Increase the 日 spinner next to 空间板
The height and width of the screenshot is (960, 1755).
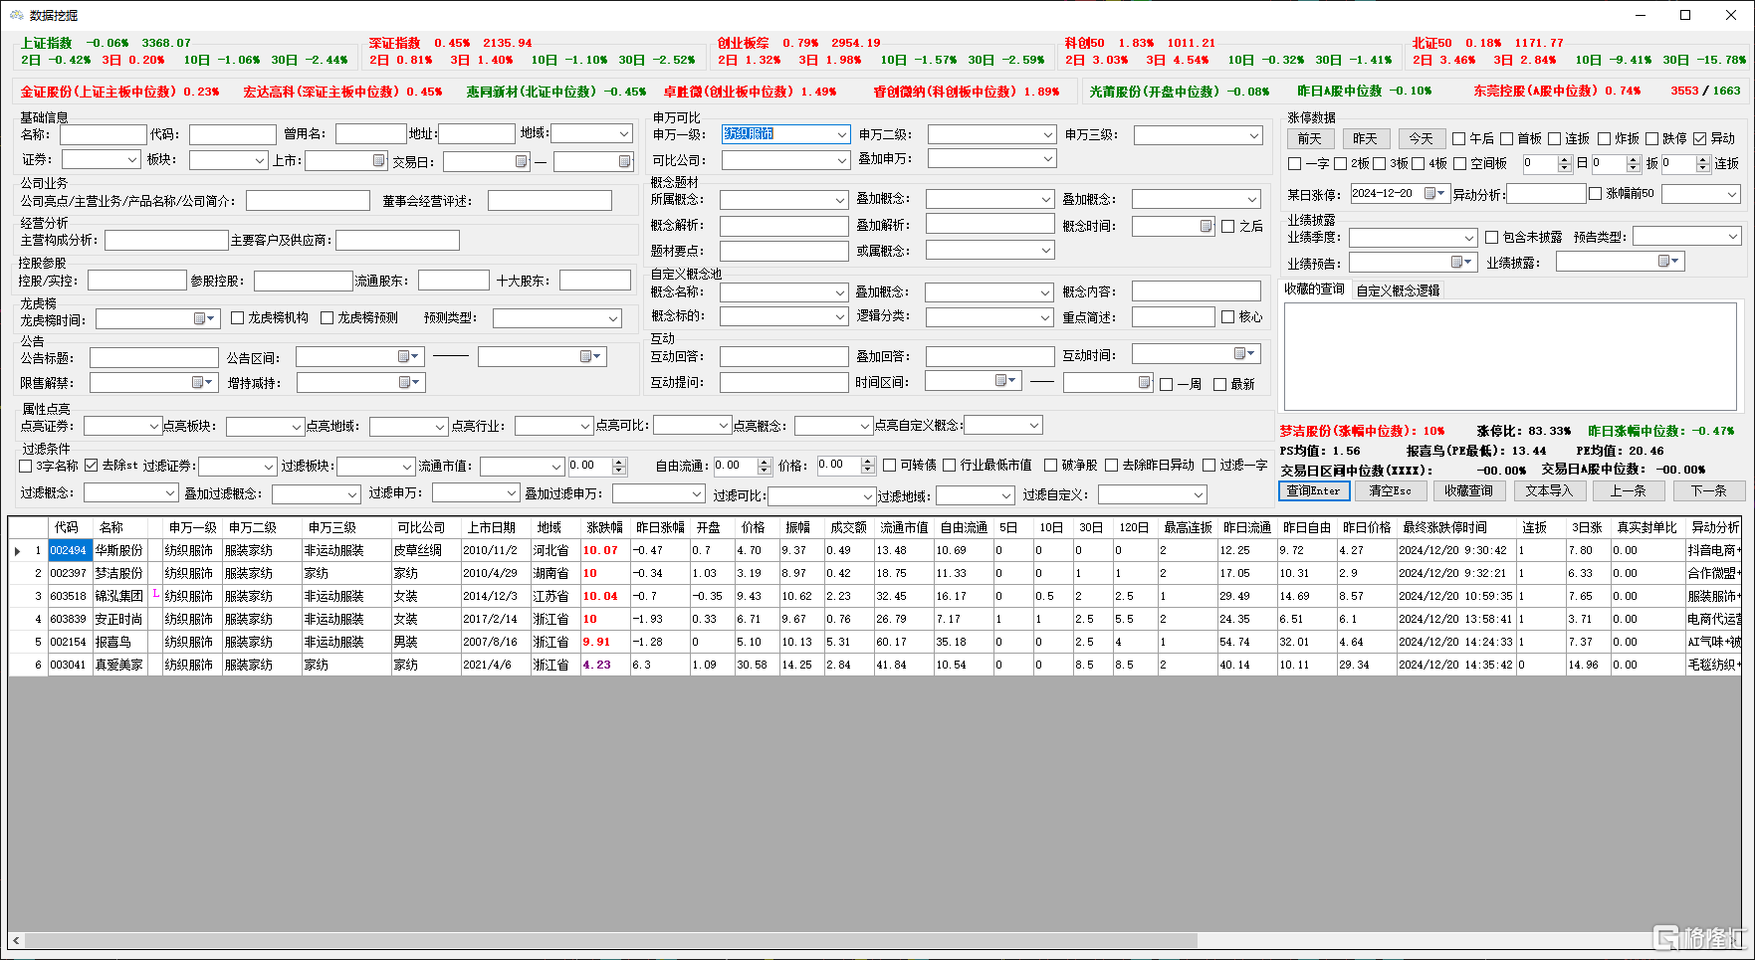point(1565,160)
